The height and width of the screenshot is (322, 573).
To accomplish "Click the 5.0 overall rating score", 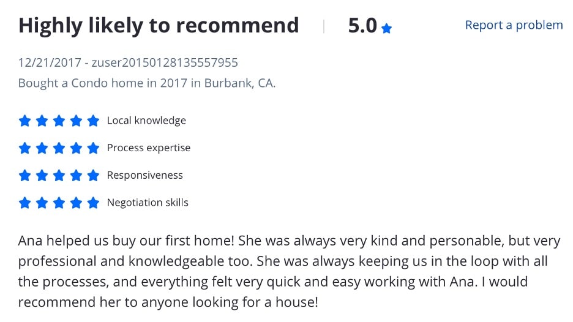I will coord(362,26).
